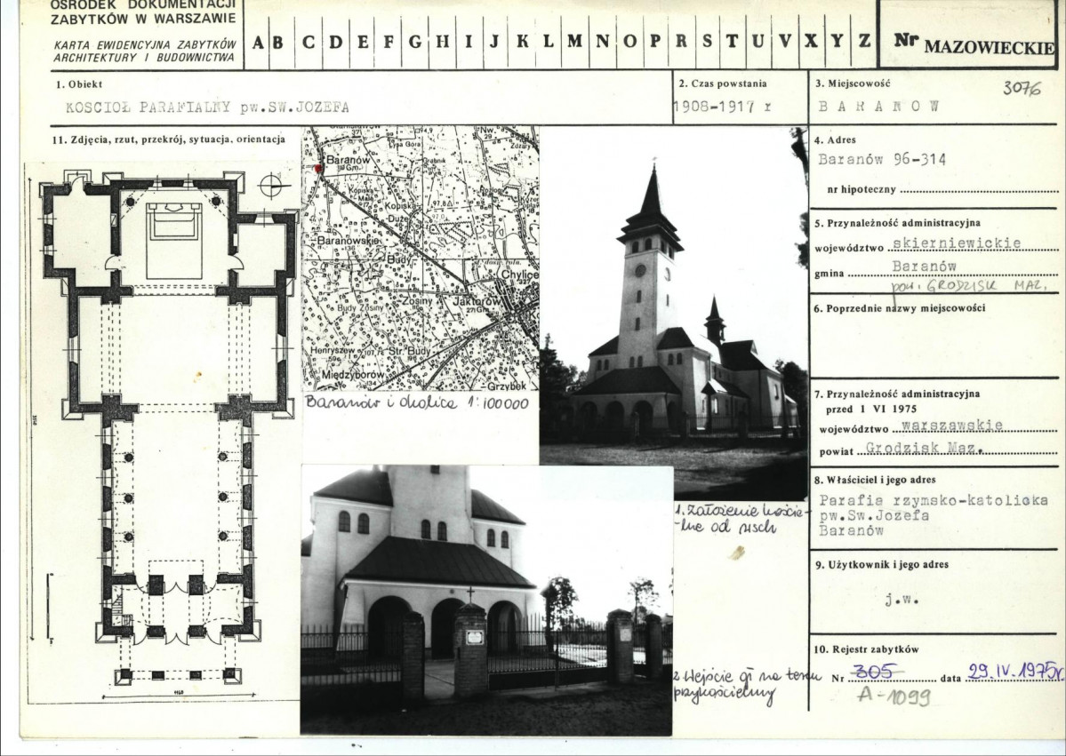Click the map caption Baranów i okolice
The width and height of the screenshot is (1066, 756).
(417, 402)
